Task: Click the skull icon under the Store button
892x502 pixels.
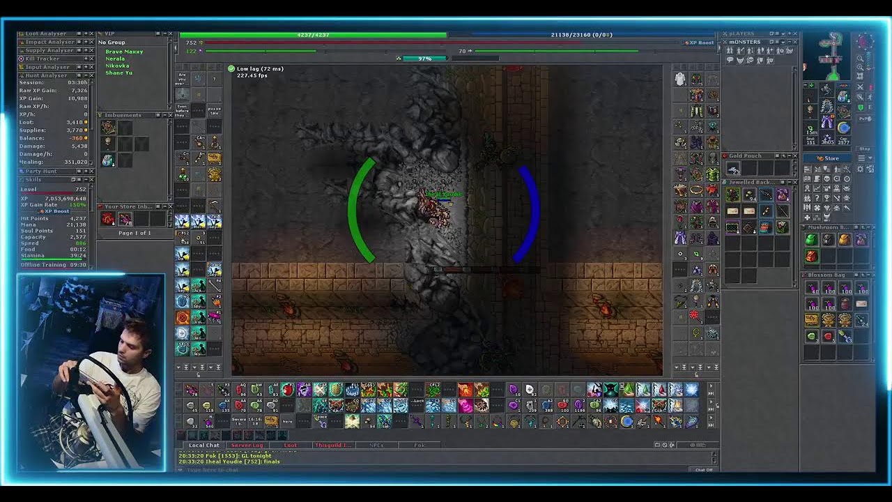Action: (x=826, y=178)
